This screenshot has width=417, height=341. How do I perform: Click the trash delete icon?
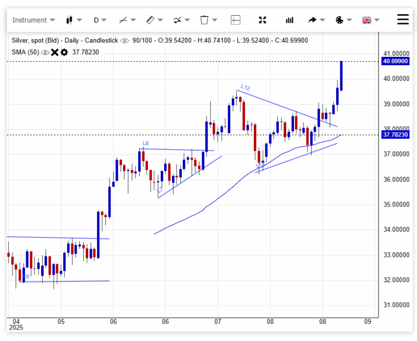[x=208, y=20]
